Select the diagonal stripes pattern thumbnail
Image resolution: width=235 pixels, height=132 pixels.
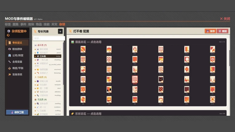coord(109,60)
